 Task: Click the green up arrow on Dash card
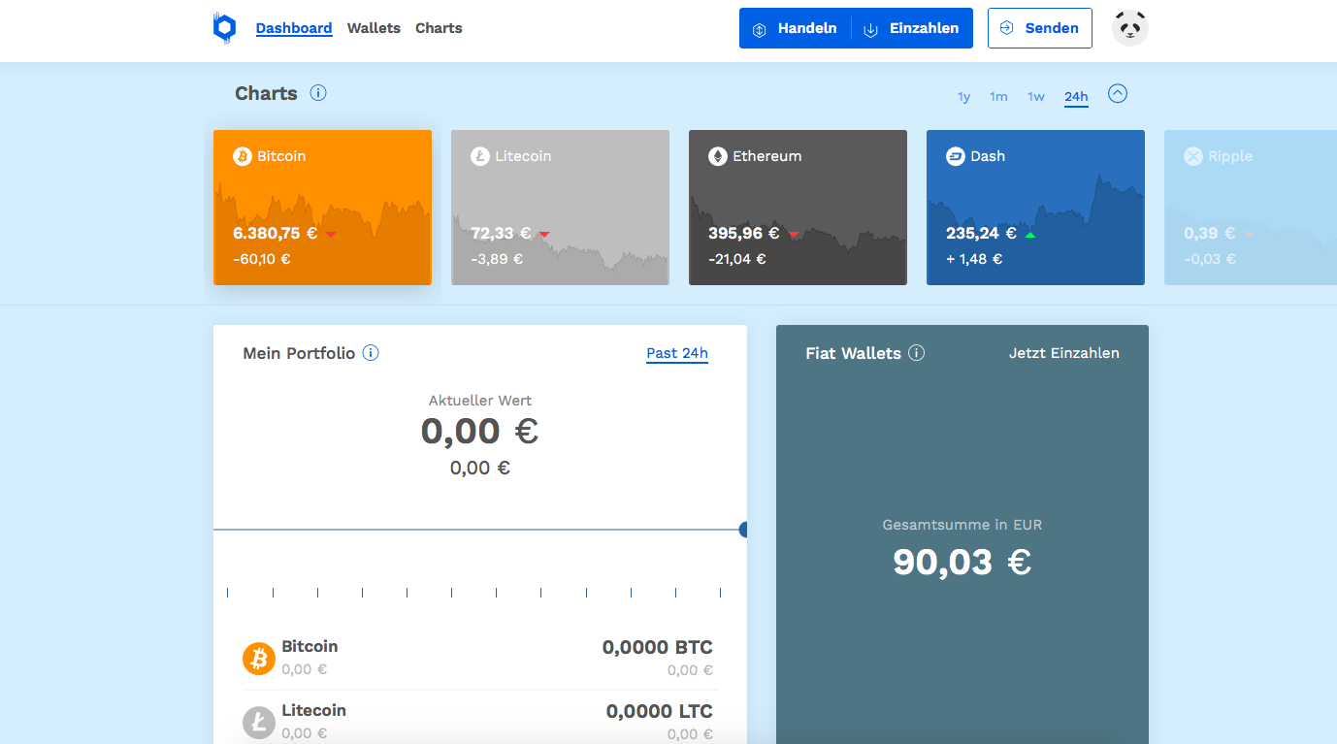(x=1030, y=235)
